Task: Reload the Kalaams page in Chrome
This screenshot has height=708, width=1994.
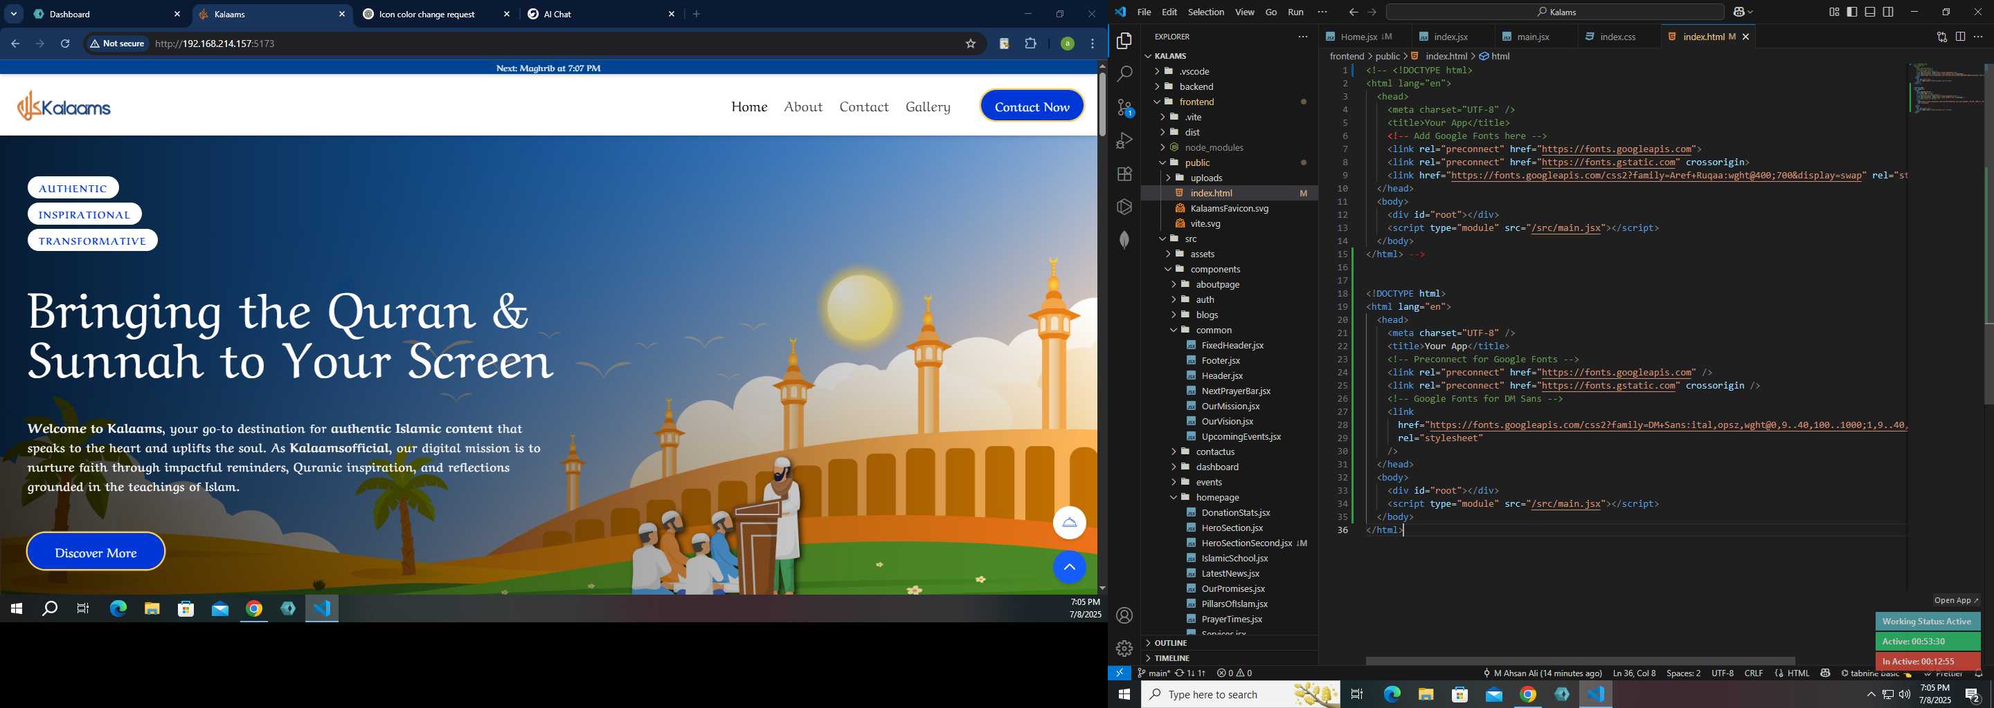Action: click(65, 44)
